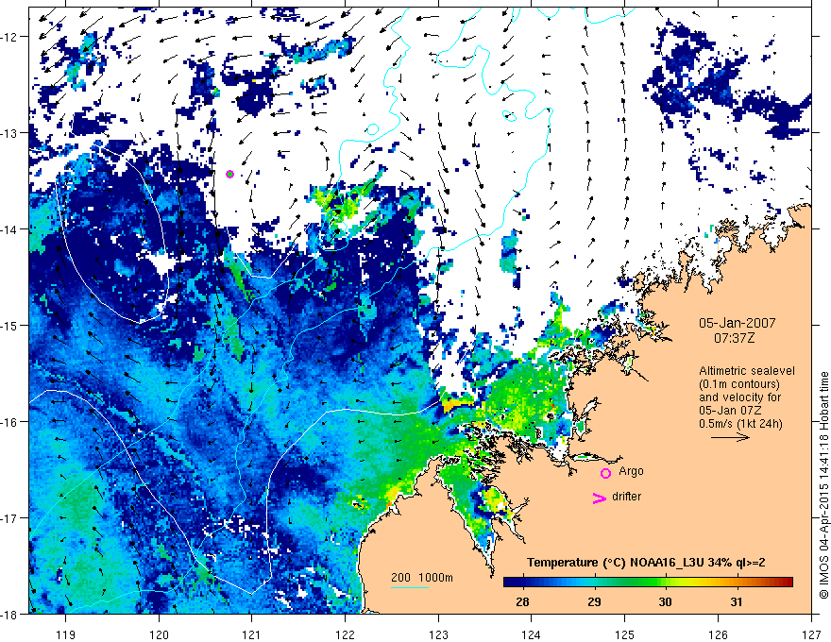Click latitude axis label -14
Image resolution: width=831 pixels, height=642 pixels.
[x=10, y=229]
